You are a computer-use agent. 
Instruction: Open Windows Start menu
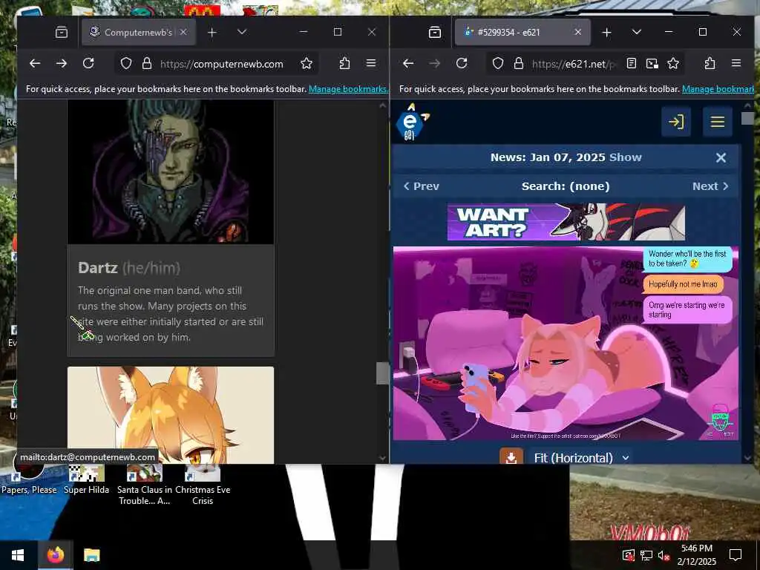point(18,555)
